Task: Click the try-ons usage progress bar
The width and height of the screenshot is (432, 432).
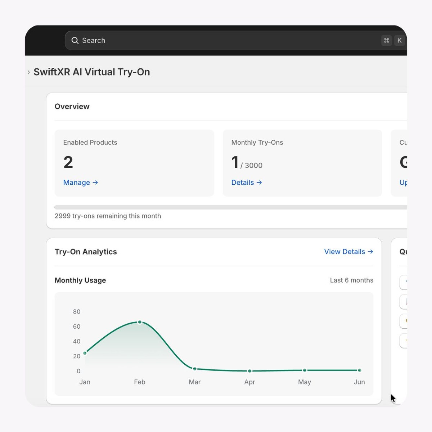Action: point(231,207)
